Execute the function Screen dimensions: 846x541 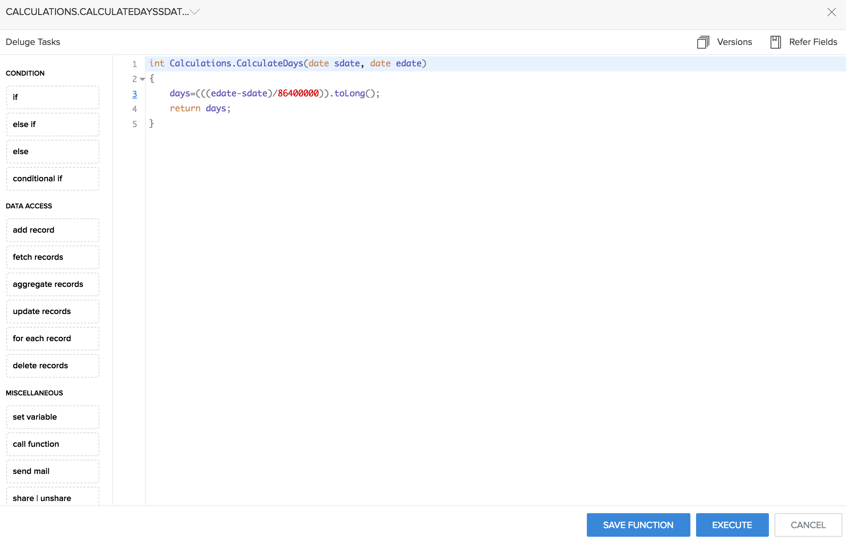[732, 525]
